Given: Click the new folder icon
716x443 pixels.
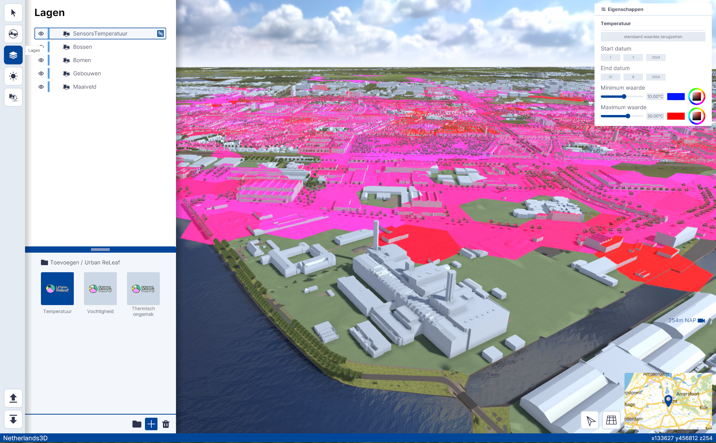Looking at the screenshot, I should click(137, 424).
